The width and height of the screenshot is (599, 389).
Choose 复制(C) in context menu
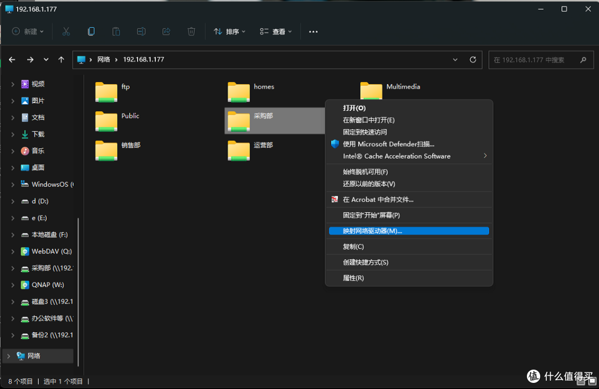409,247
